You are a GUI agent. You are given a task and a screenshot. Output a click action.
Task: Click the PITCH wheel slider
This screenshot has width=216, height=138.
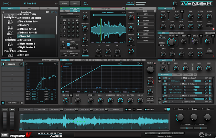click(x=5, y=121)
